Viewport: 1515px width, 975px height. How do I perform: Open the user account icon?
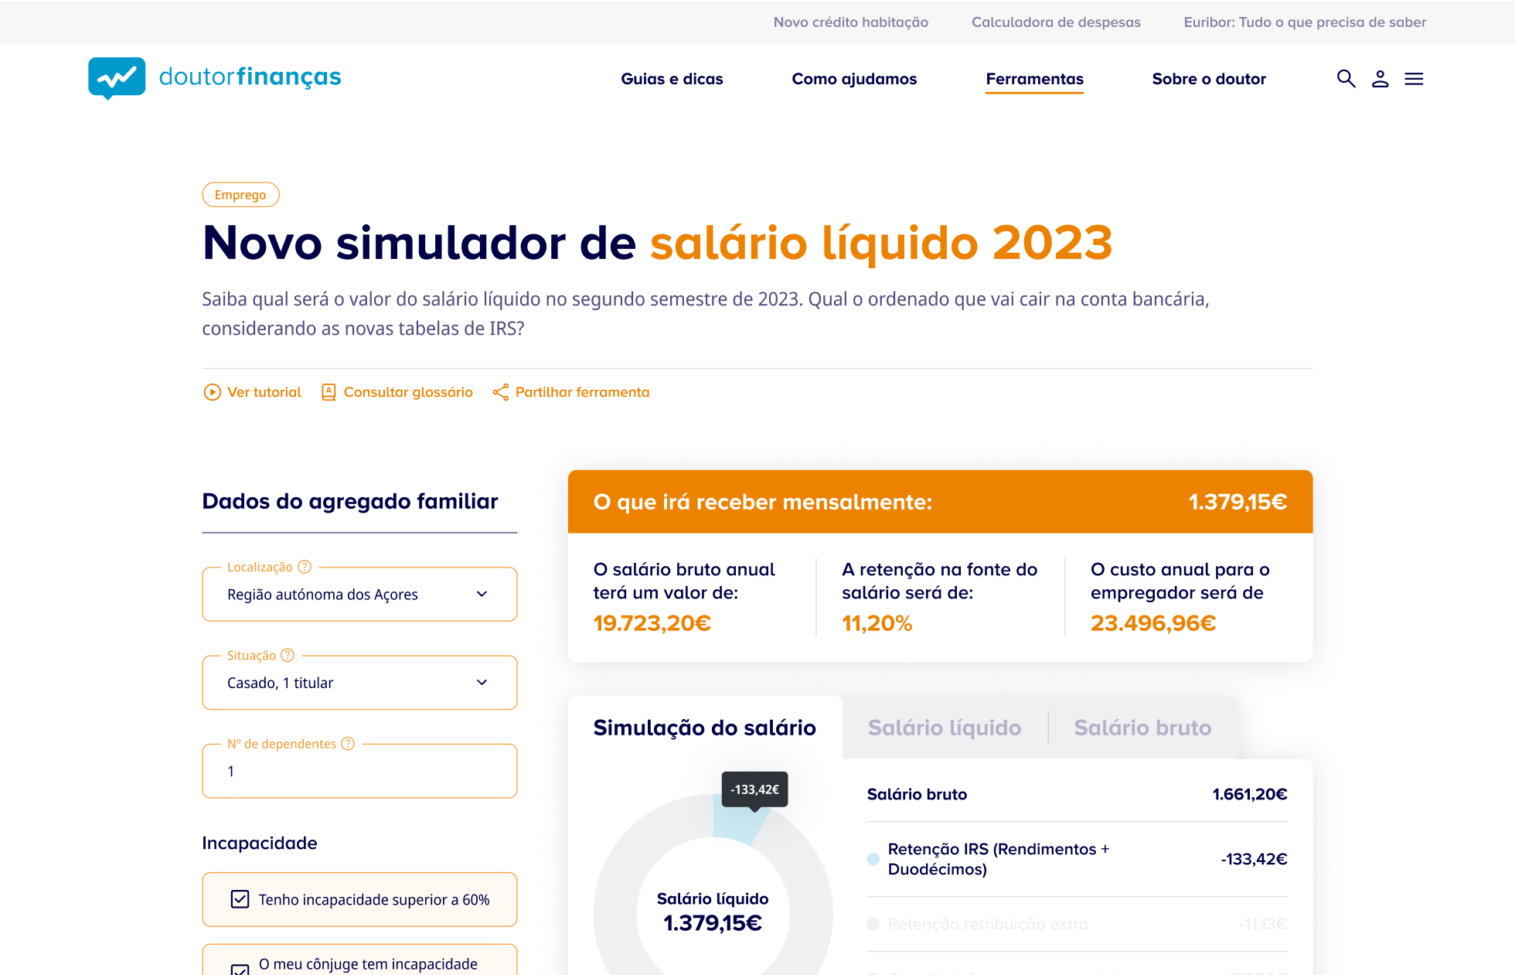point(1380,79)
